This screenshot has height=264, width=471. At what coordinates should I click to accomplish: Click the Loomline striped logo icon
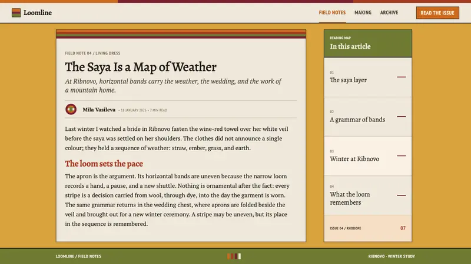pos(16,12)
